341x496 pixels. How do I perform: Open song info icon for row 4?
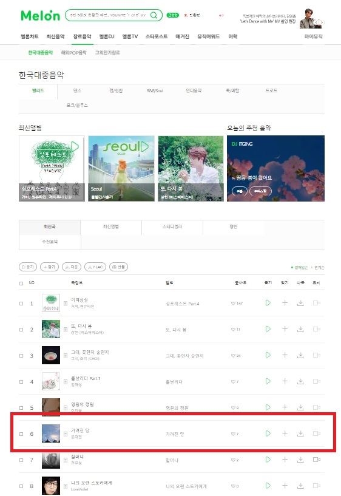click(66, 381)
